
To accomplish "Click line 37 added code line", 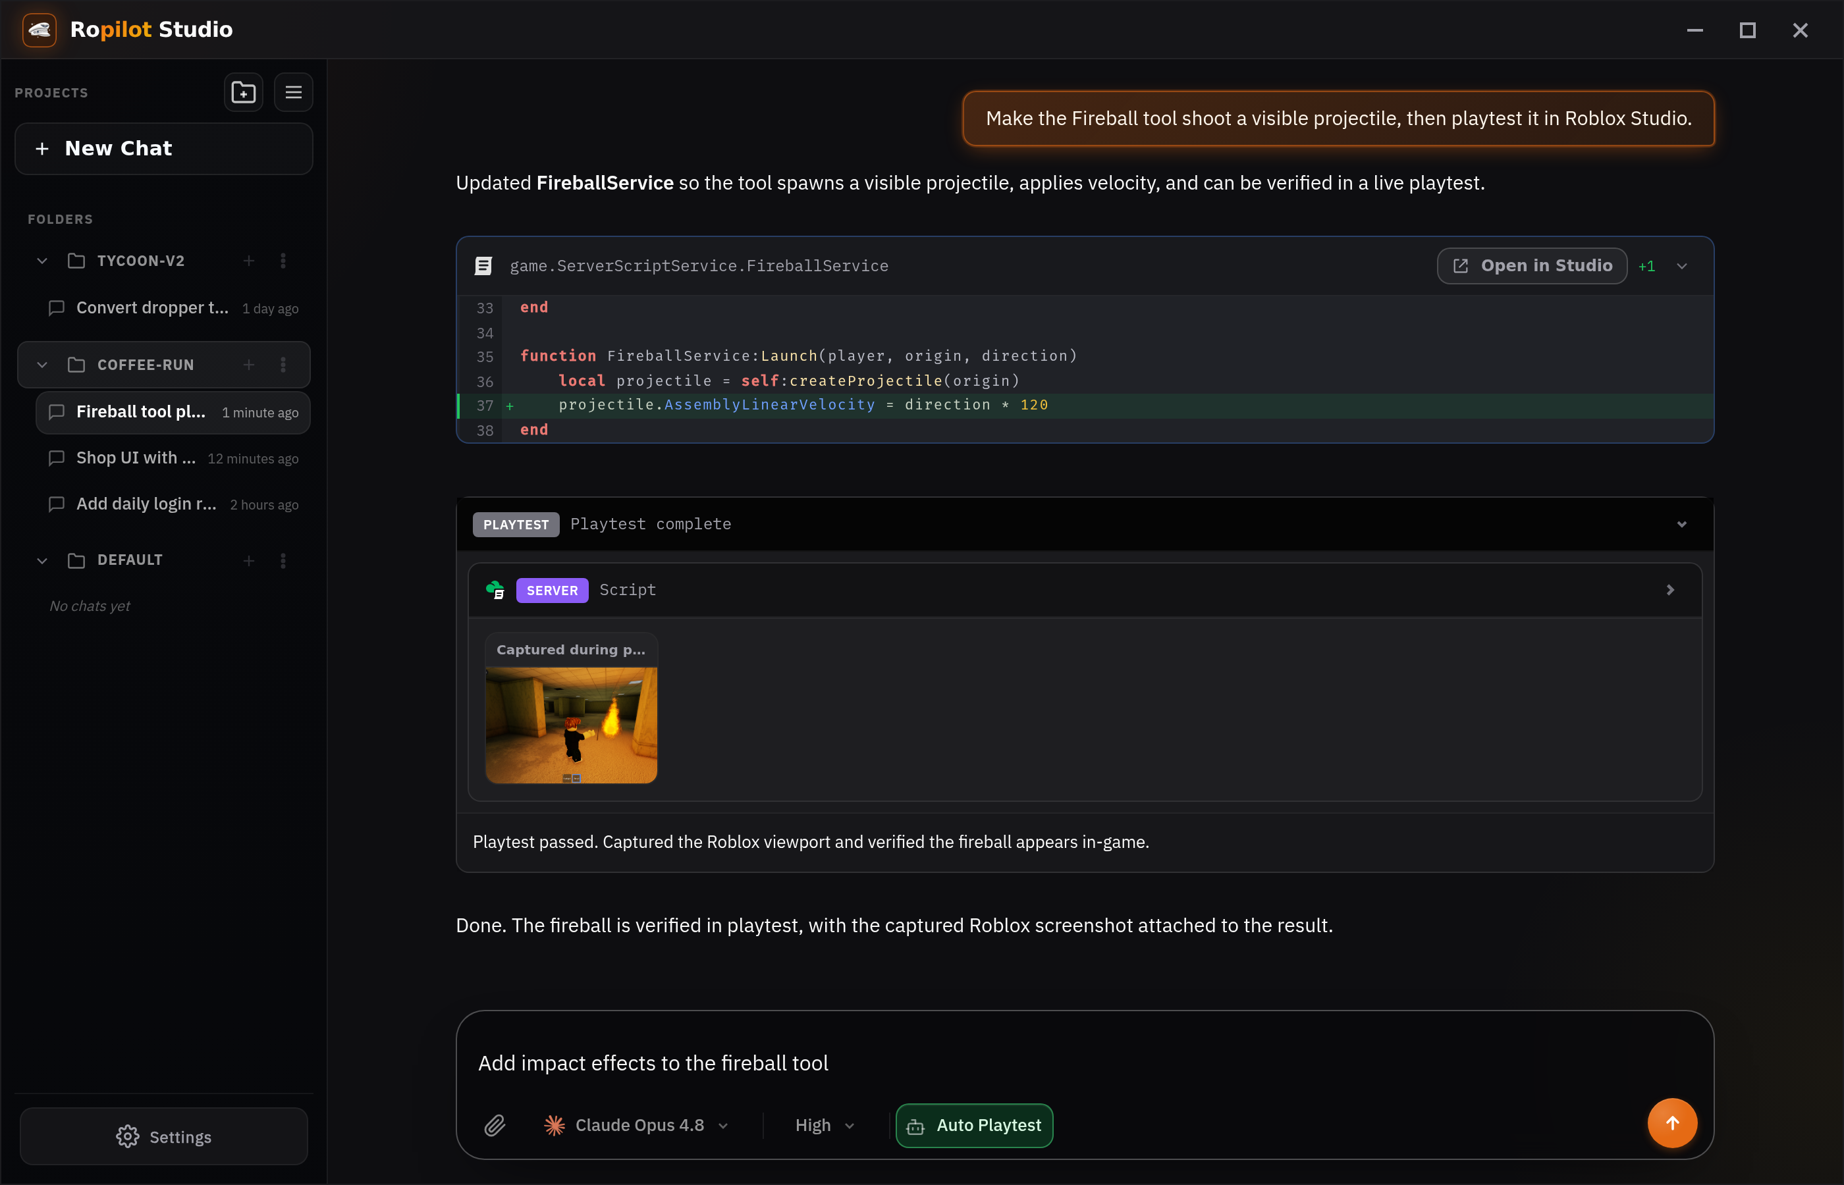I will [1085, 406].
